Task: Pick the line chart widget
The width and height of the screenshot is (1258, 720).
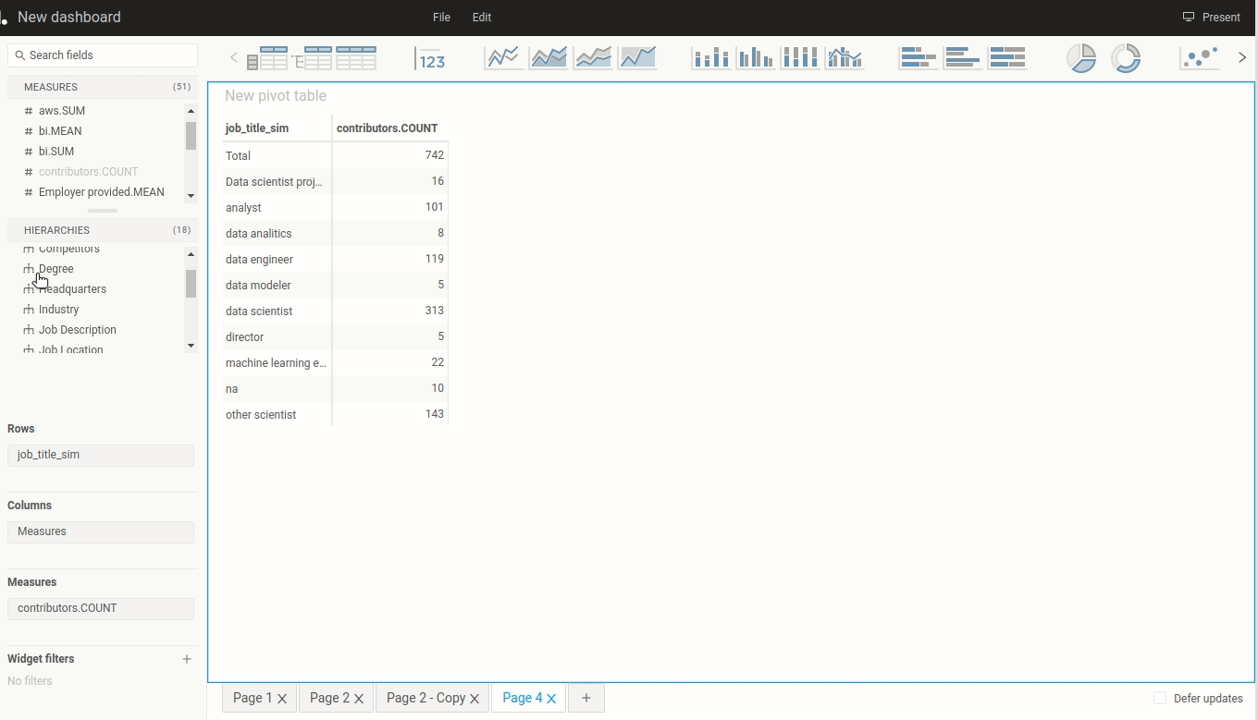Action: pos(504,58)
